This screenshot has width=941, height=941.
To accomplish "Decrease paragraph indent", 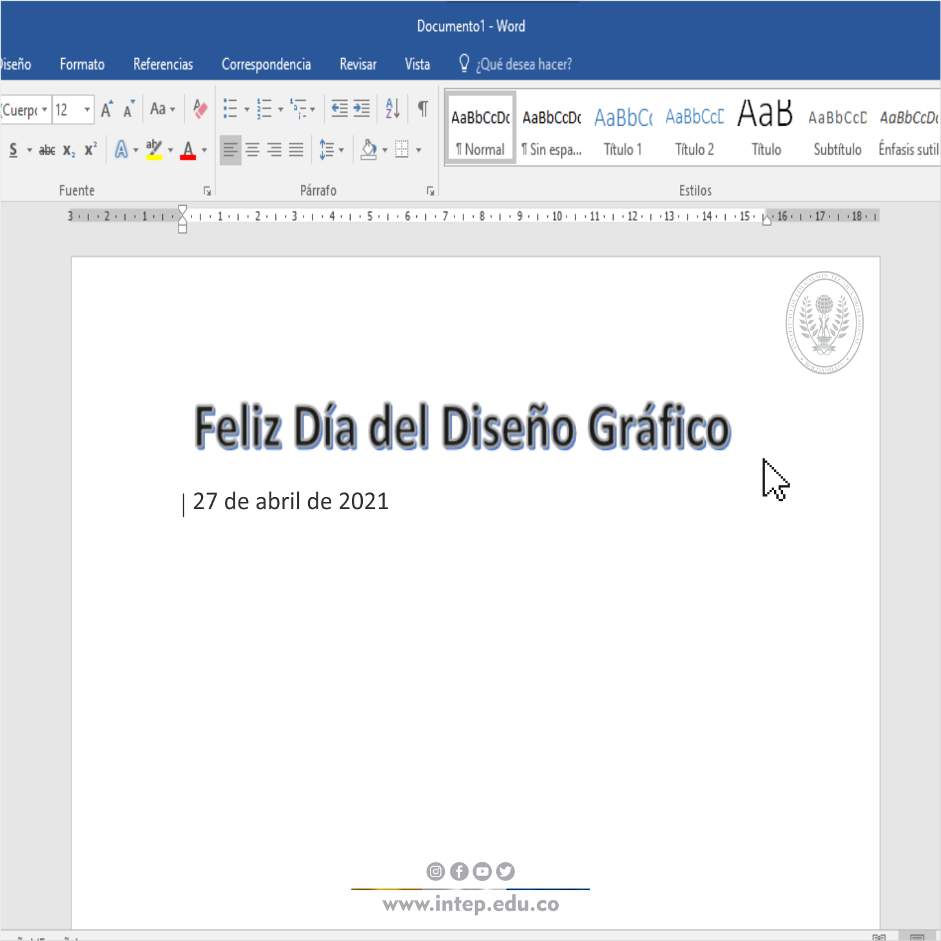I will pos(340,109).
